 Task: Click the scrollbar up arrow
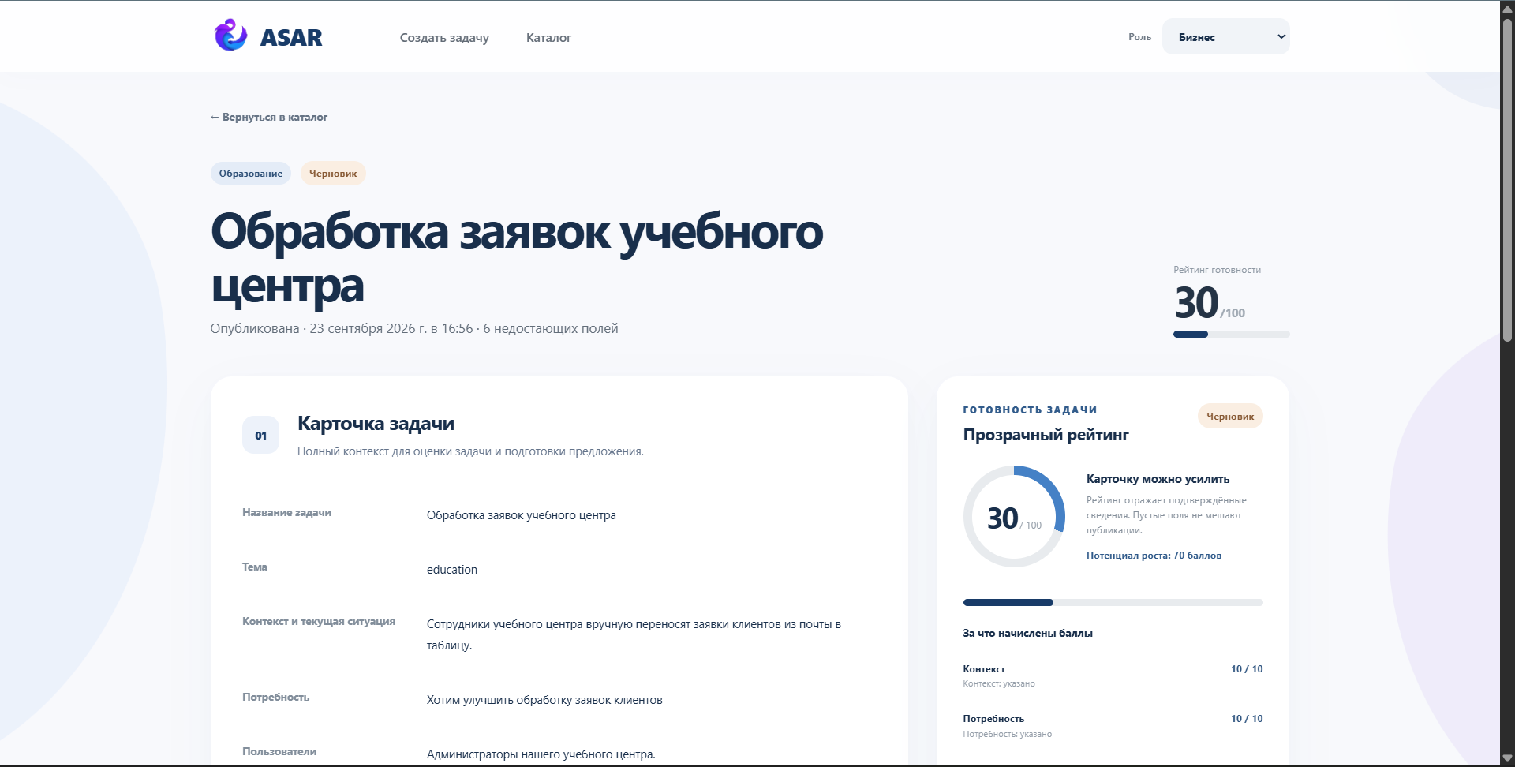point(1507,8)
